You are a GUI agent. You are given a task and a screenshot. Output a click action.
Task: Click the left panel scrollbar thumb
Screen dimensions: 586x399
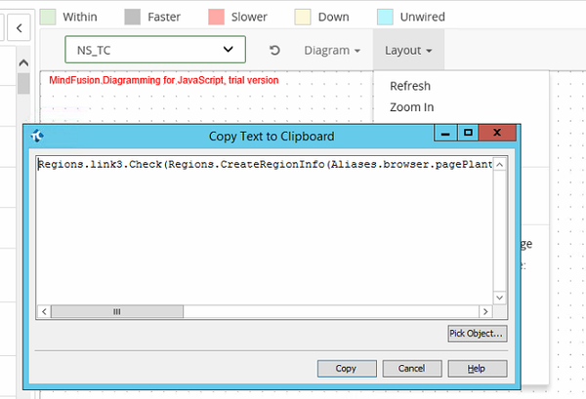(x=23, y=83)
